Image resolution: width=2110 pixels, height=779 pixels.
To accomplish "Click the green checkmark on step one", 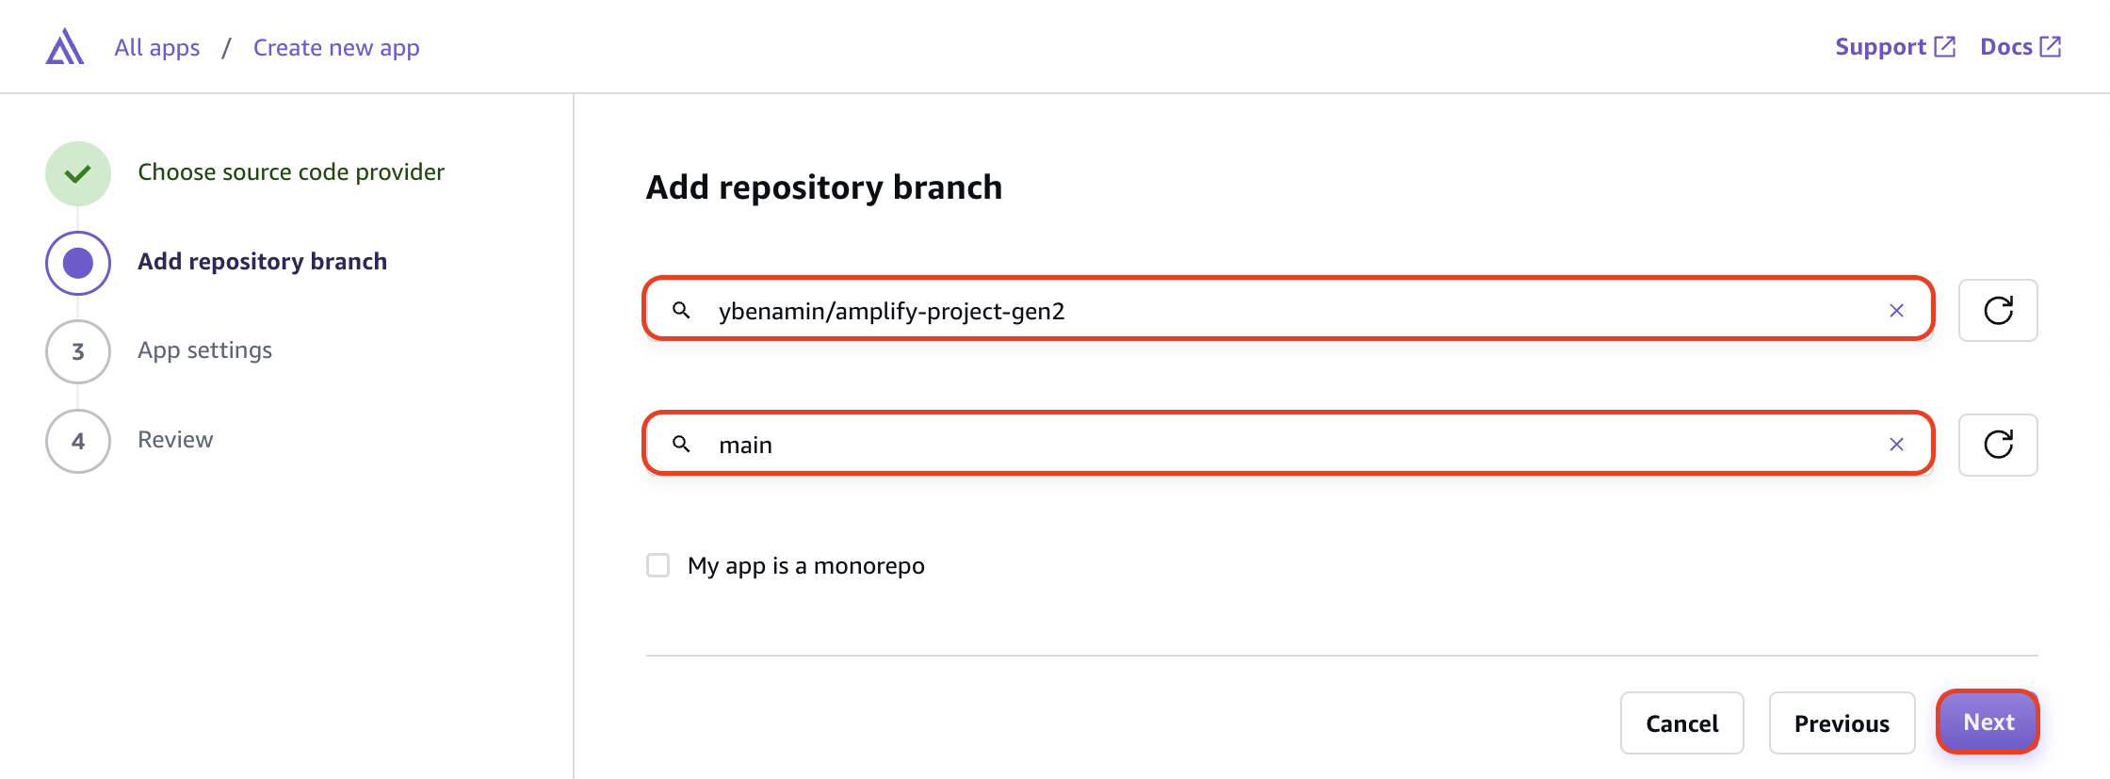I will click(77, 173).
